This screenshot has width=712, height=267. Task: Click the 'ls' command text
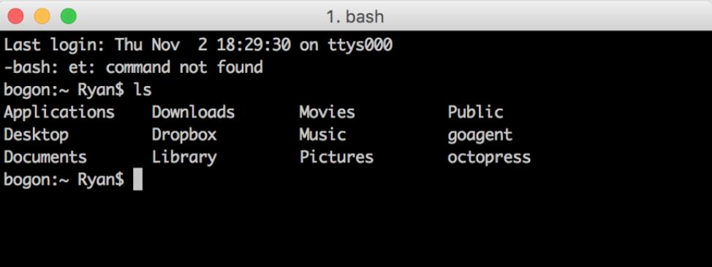pos(143,90)
